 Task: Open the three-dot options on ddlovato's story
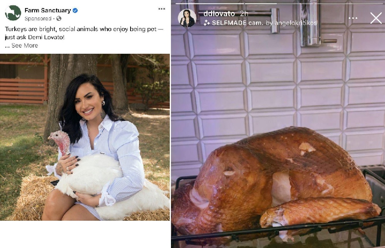[353, 18]
